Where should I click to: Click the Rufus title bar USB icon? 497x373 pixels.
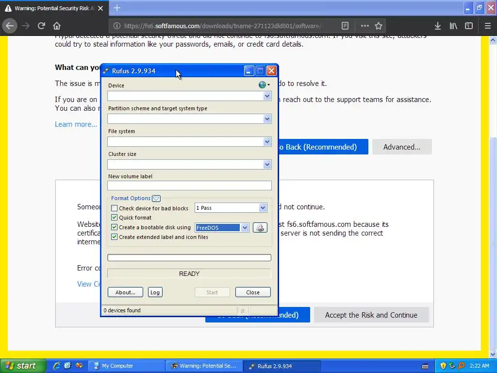pos(106,71)
